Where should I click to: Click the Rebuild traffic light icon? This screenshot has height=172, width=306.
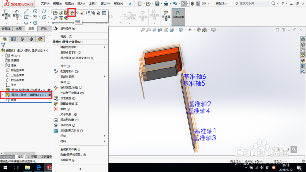pos(192,3)
